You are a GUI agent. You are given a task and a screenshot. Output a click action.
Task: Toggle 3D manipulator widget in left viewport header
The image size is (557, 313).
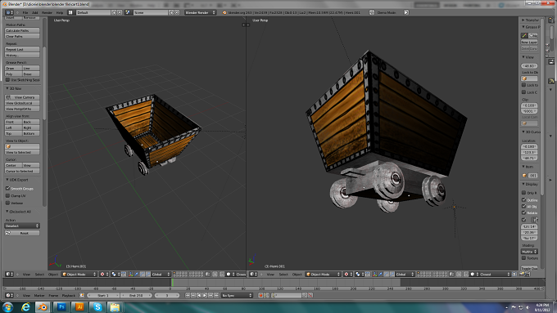pyautogui.click(x=131, y=275)
